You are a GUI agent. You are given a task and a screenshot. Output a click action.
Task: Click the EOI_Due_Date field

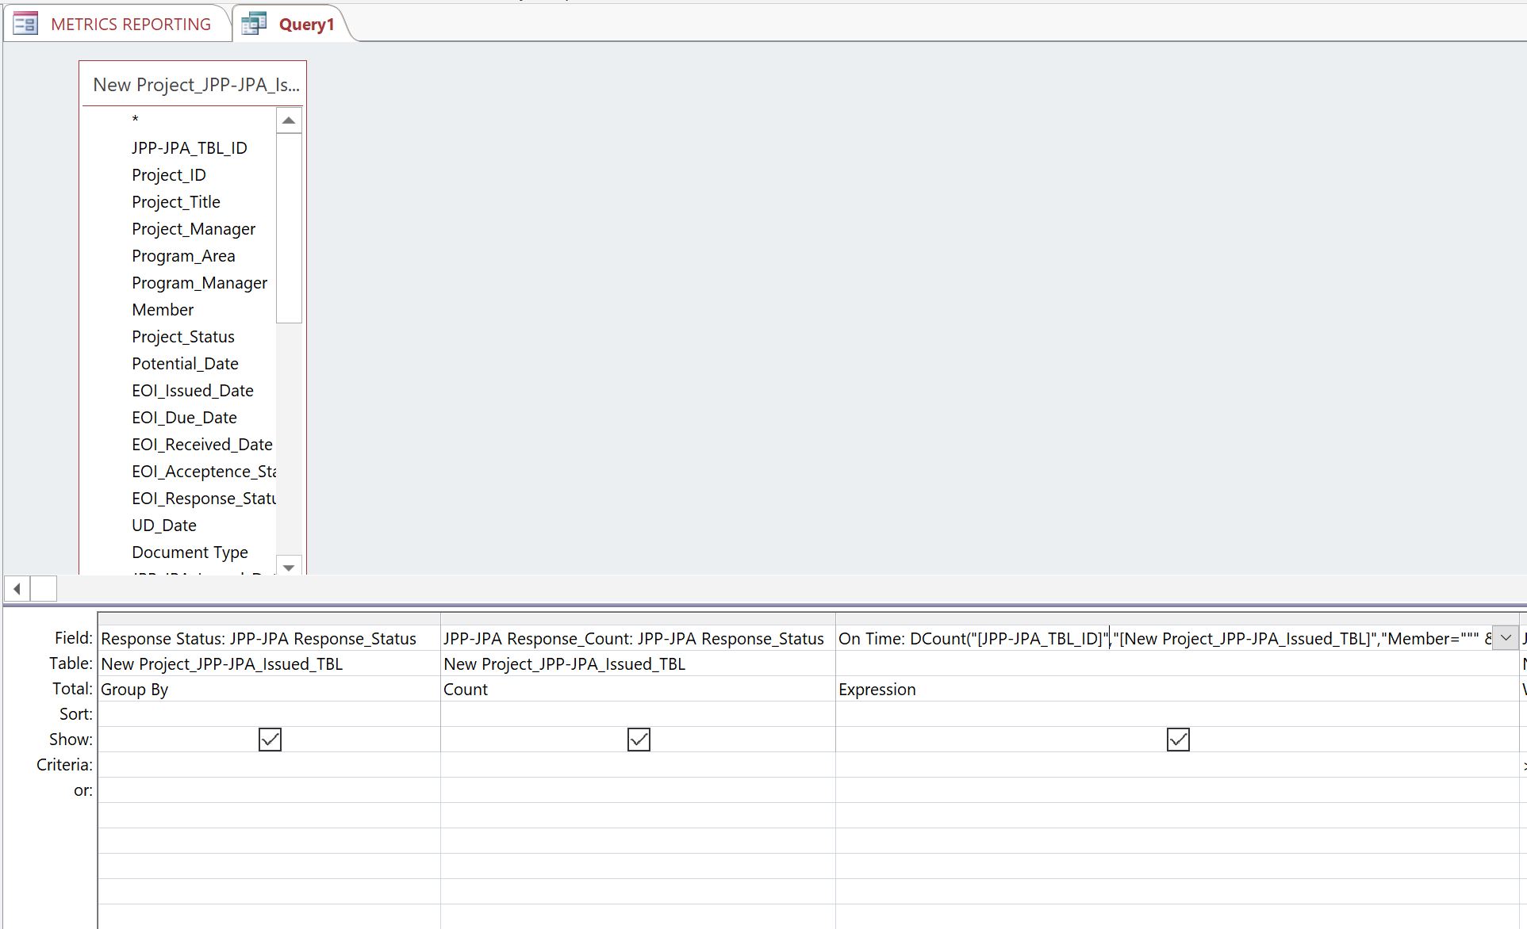pos(184,418)
